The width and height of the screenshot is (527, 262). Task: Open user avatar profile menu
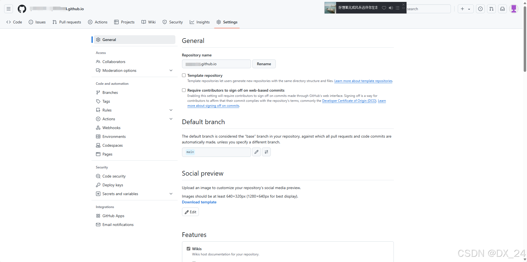[514, 9]
